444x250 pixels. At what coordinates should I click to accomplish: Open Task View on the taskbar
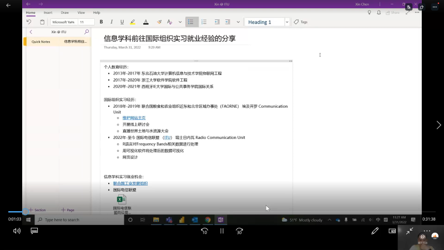coord(143,219)
